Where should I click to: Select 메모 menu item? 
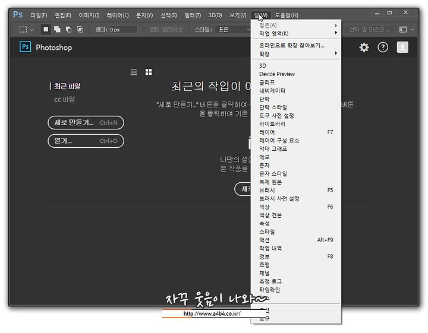click(x=295, y=157)
